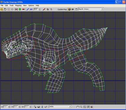Click the vertical bar icon in bottom toolbar
Image resolution: width=126 pixels, height=110 pixels.
(42, 107)
